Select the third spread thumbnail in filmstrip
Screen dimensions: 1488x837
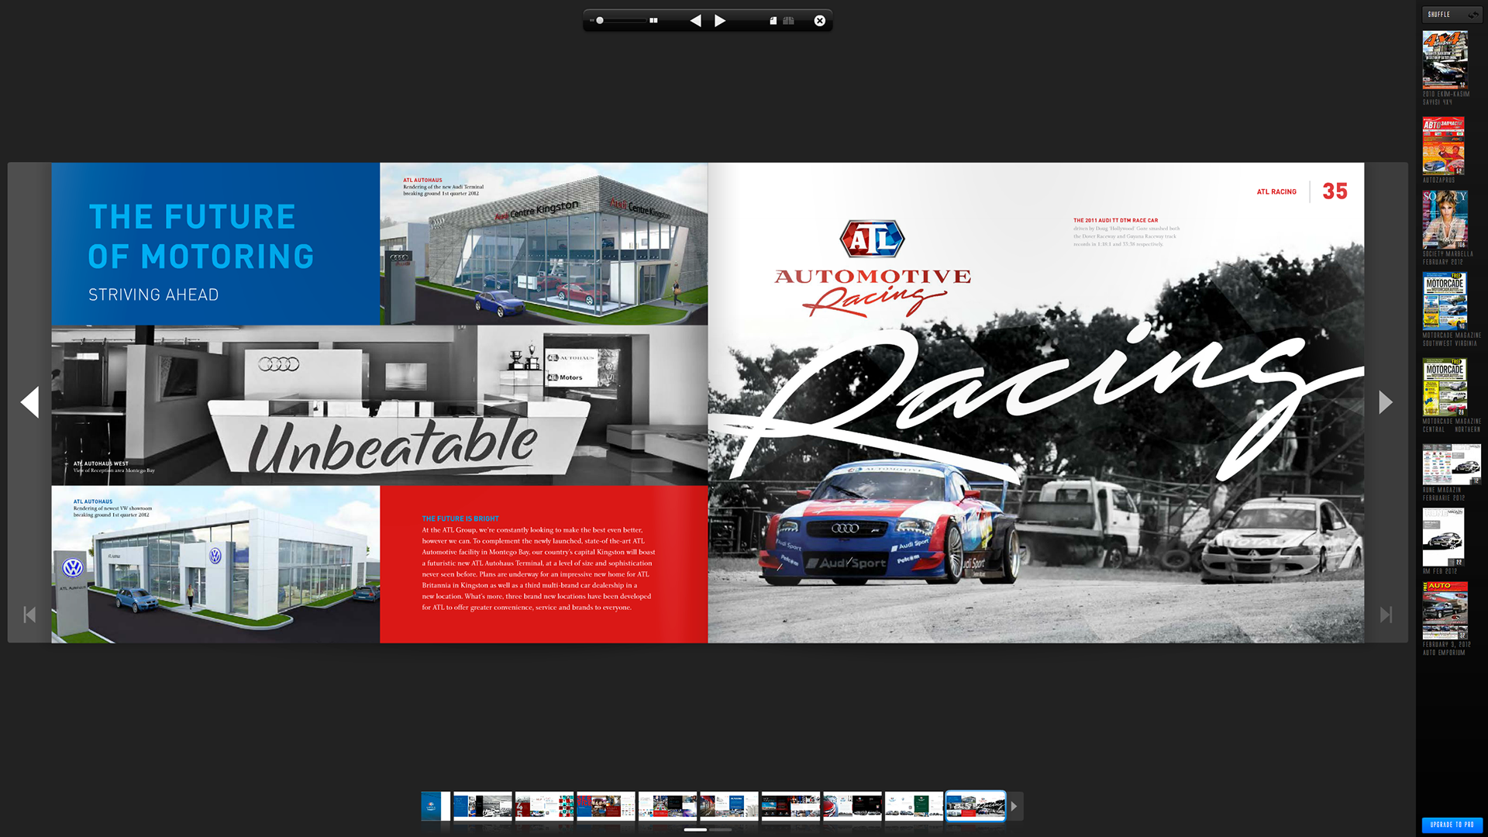(544, 806)
